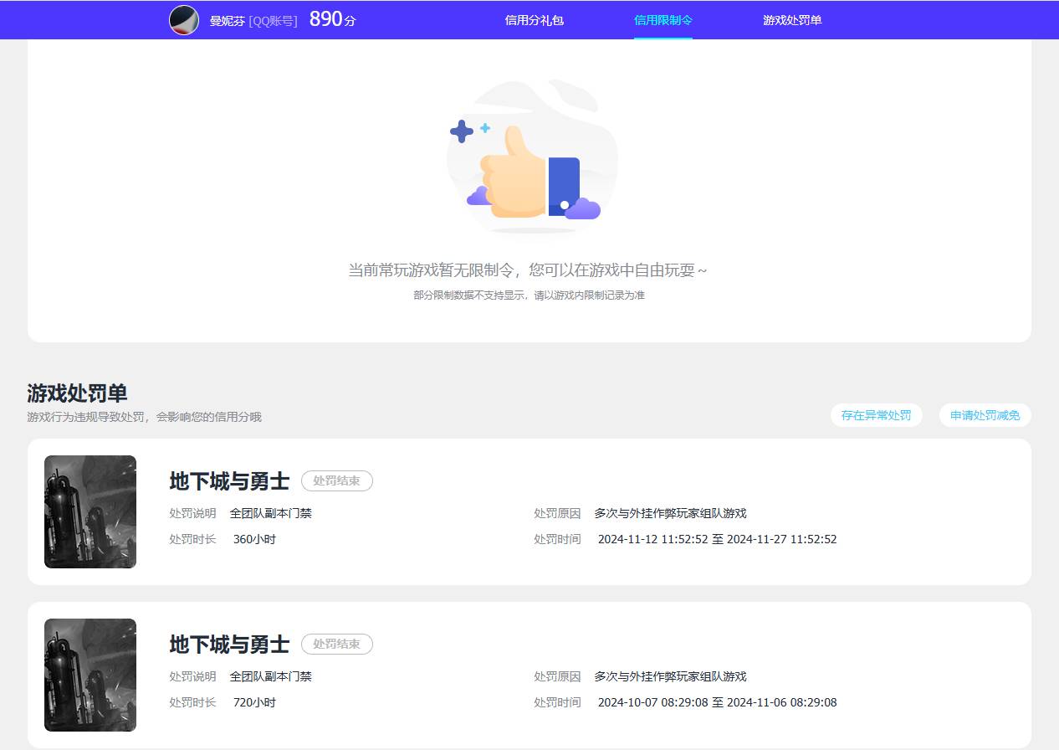Image resolution: width=1059 pixels, height=750 pixels.
Task: Click the second 地下城与勇士 title
Action: coord(228,645)
